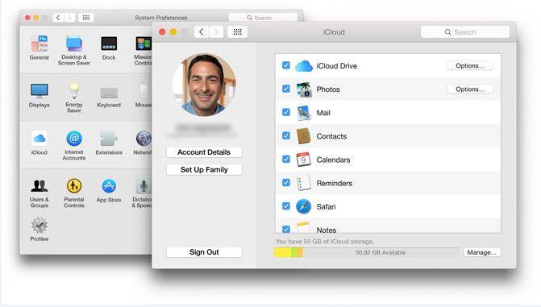Viewport: 541px width, 307px height.
Task: Uncheck the iCloud Drive checkbox
Action: pyautogui.click(x=286, y=65)
